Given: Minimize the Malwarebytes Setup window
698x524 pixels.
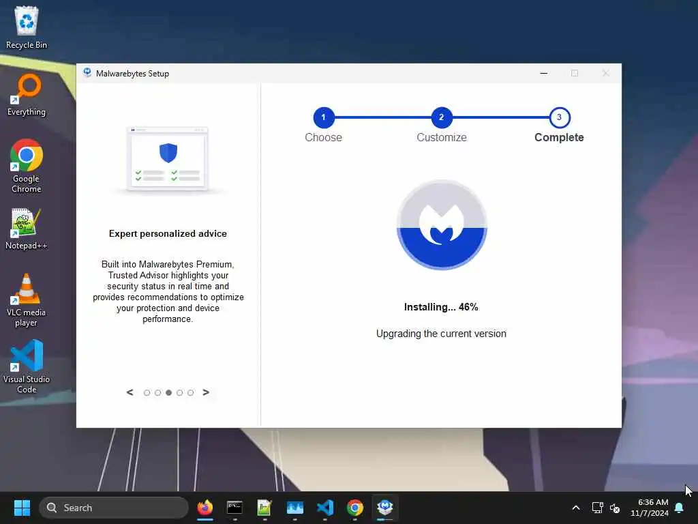Looking at the screenshot, I should click(543, 73).
